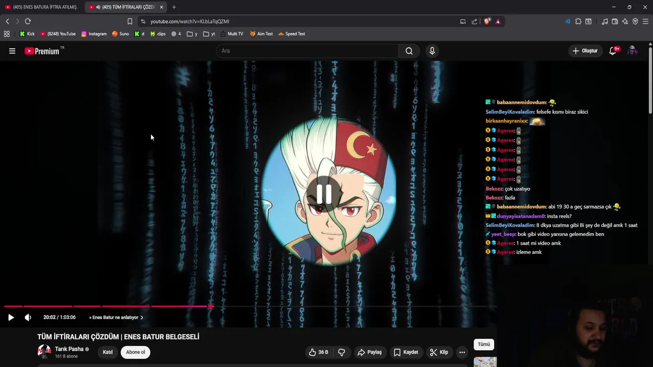Image resolution: width=653 pixels, height=367 pixels.
Task: Open the Brave Wallet icon
Action: pos(615,21)
